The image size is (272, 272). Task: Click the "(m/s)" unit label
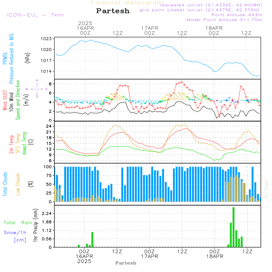(x=26, y=100)
